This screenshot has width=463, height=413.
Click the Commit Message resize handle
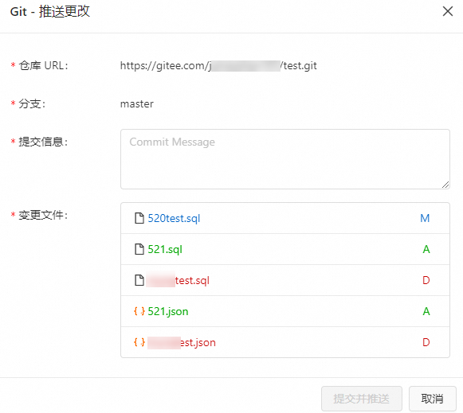pos(445,185)
